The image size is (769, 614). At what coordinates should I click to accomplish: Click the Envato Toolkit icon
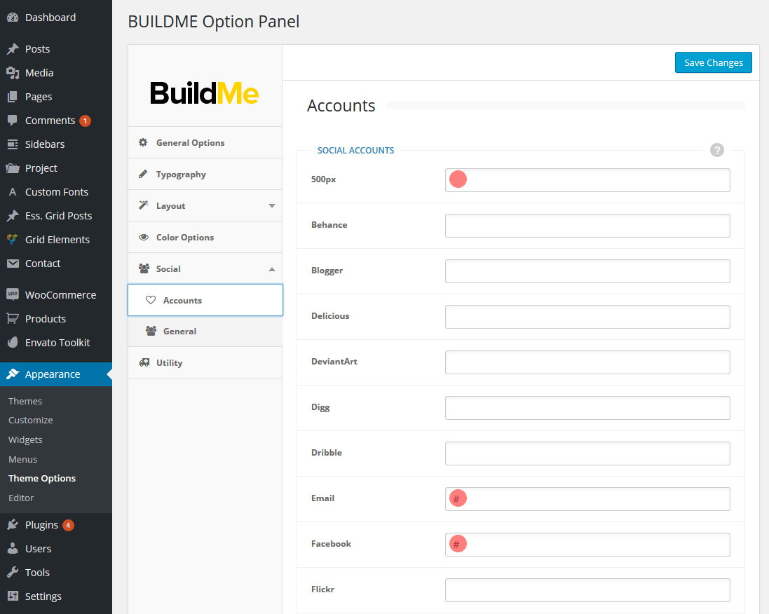point(14,342)
